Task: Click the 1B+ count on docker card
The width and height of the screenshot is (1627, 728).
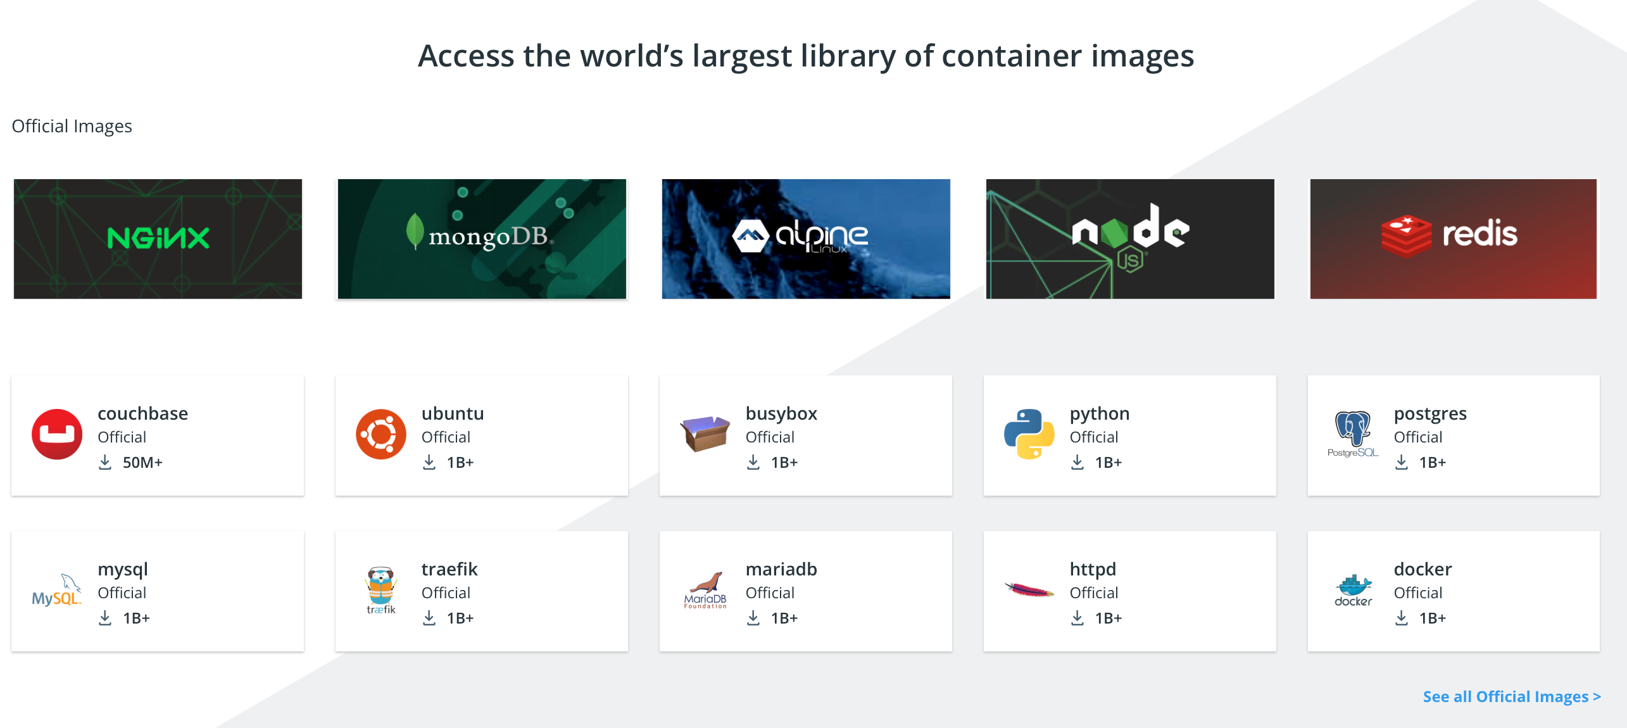Action: (1433, 618)
